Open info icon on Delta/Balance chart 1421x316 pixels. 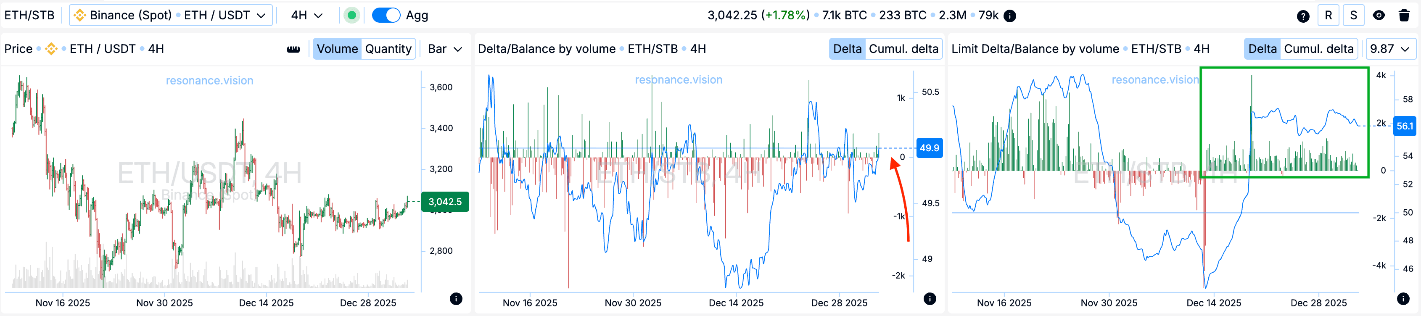coord(930,298)
